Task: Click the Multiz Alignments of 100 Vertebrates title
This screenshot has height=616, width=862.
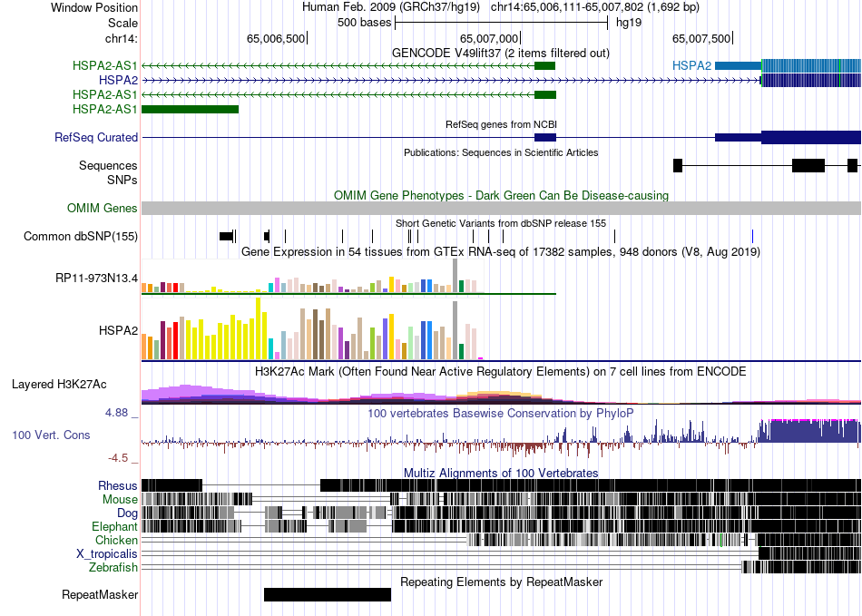Action: coord(501,474)
